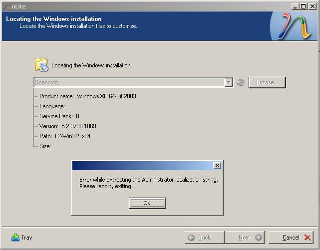The height and width of the screenshot is (250, 320).
Task: Click the Back button
Action: [204, 238]
